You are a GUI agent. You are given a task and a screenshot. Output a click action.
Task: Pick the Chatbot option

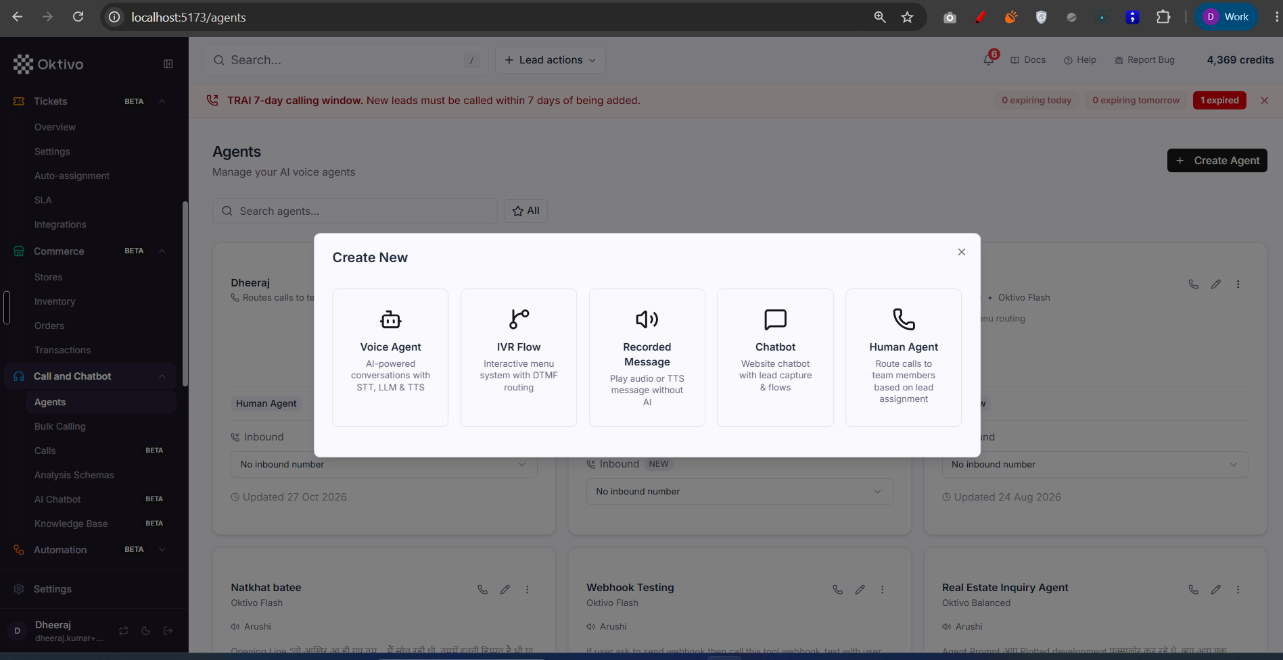coord(775,357)
